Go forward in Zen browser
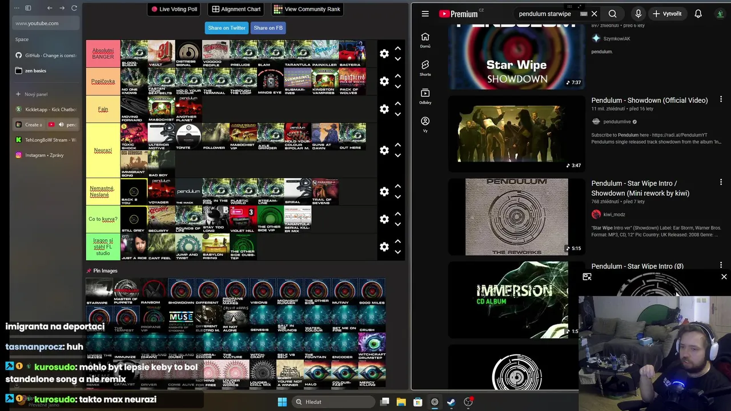Viewport: 731px width, 411px height. (62, 8)
